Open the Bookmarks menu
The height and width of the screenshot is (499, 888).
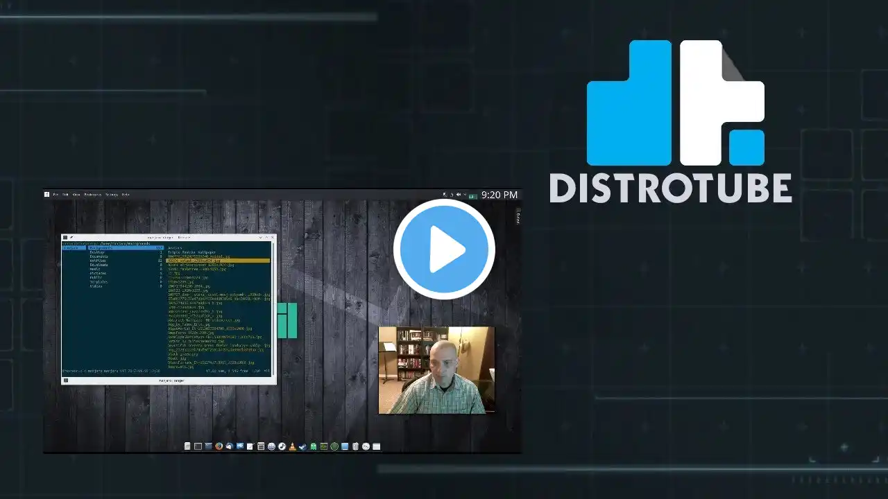click(x=93, y=195)
